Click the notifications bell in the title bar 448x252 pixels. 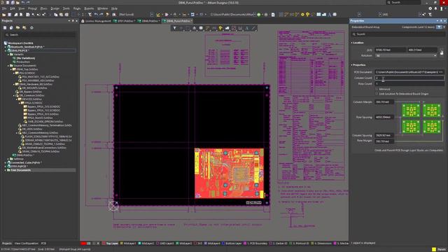[435, 8]
